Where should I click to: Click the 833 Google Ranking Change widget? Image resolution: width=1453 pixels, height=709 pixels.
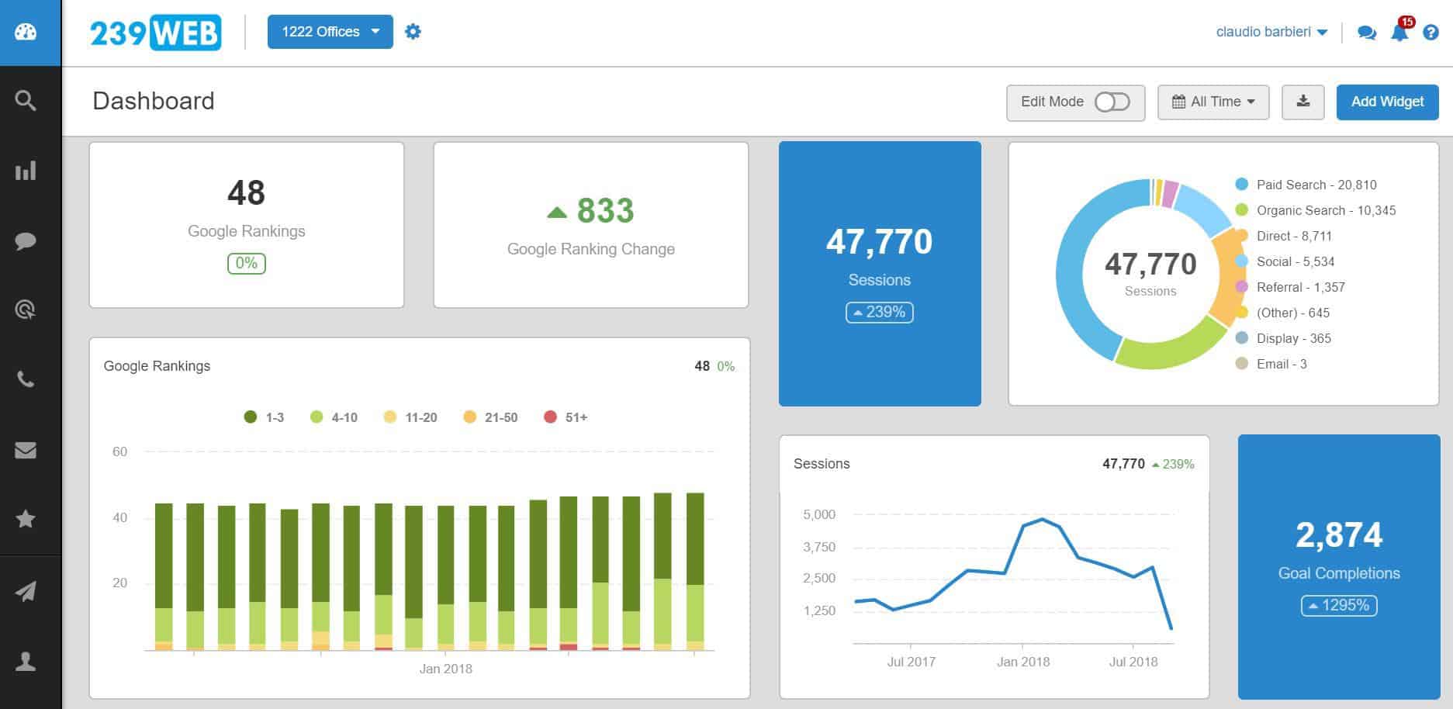591,225
